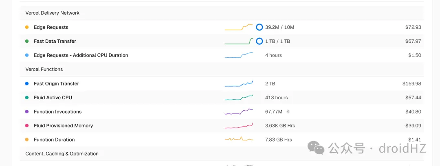Click the Function Duration sparkline chart
The height and width of the screenshot is (166, 440).
[x=239, y=139]
